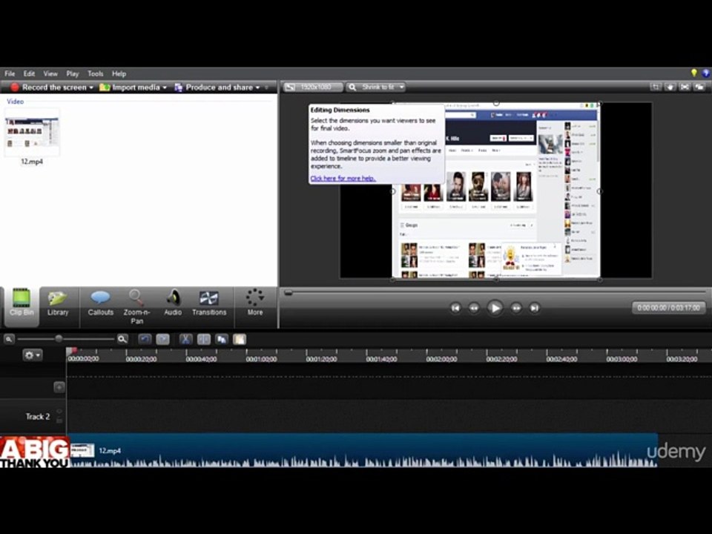Click the detach preview window icon

(699, 87)
